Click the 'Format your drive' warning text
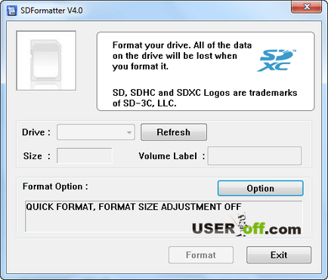The width and height of the screenshot is (328, 280). (x=182, y=56)
